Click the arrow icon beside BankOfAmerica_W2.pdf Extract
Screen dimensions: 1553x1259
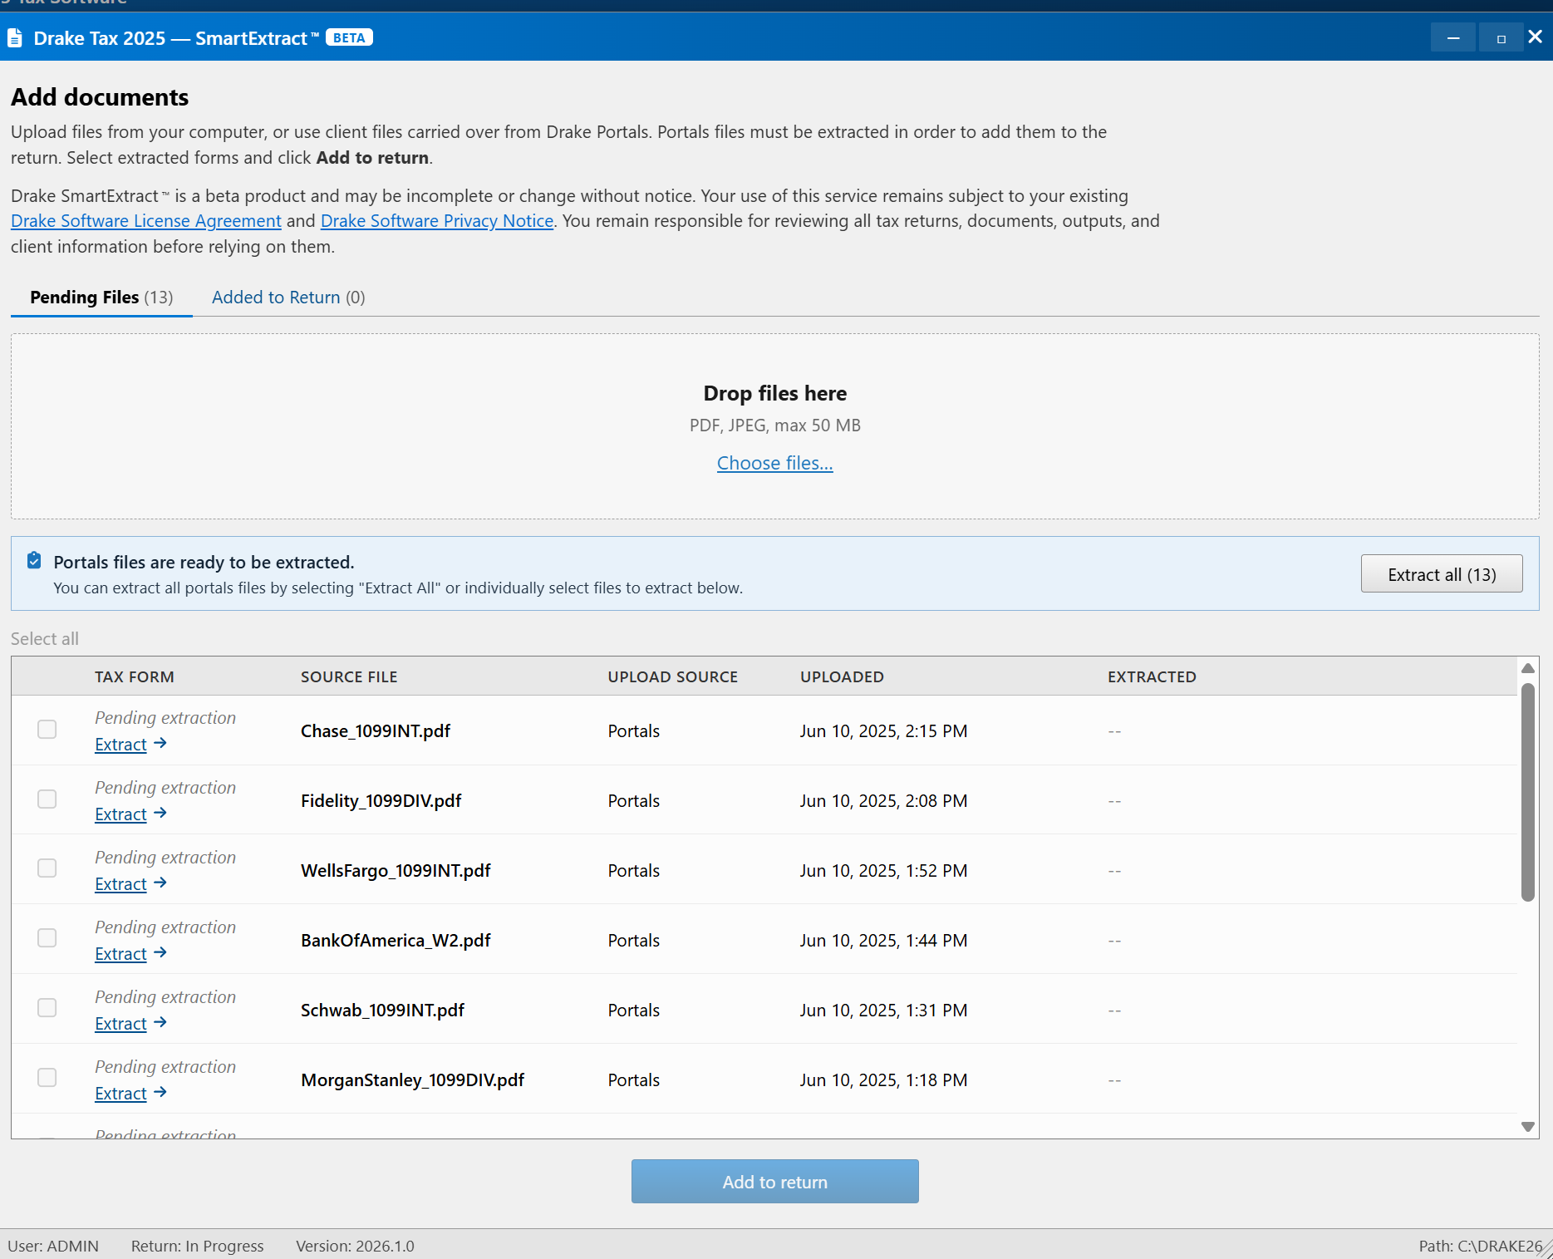point(160,953)
